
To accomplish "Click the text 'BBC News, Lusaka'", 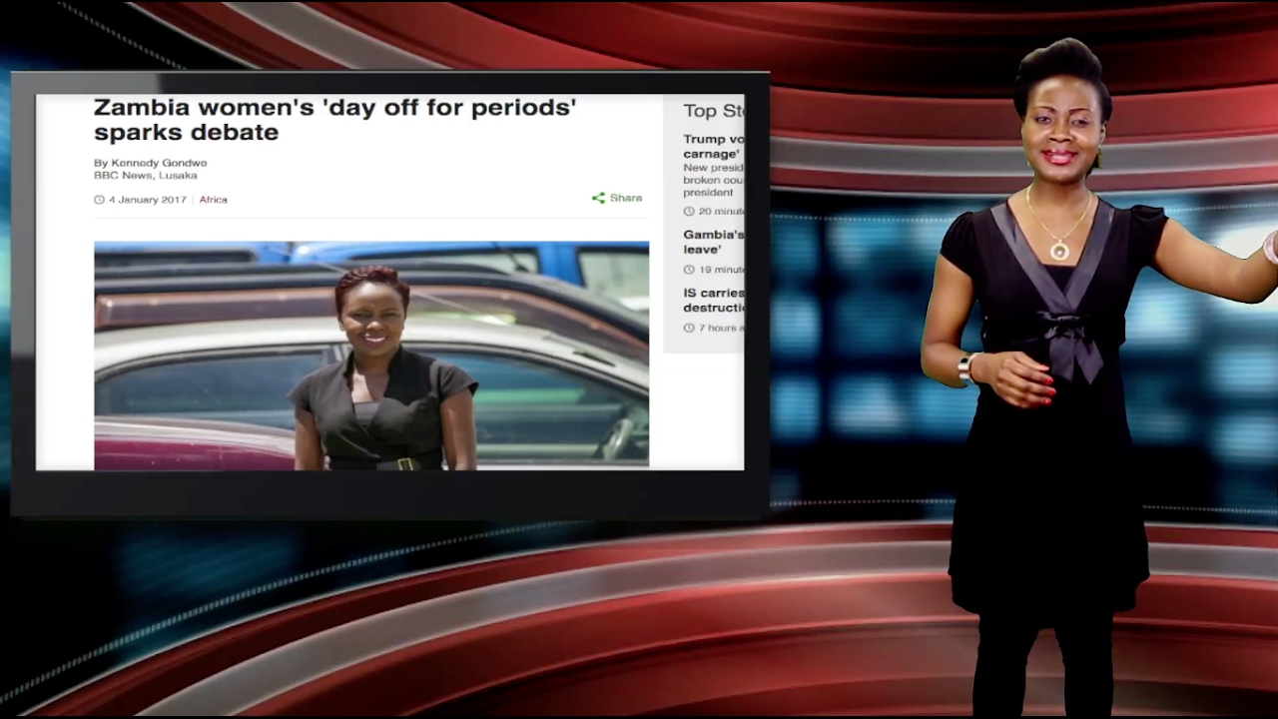I will click(146, 176).
